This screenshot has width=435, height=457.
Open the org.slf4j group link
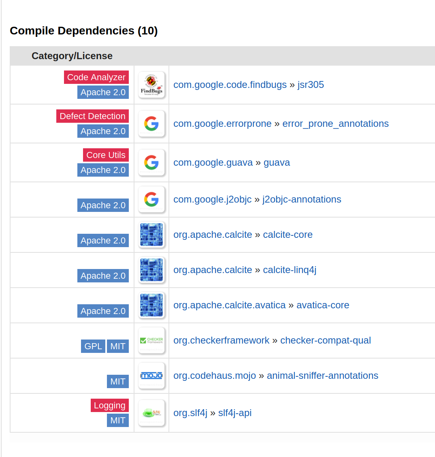tap(190, 413)
